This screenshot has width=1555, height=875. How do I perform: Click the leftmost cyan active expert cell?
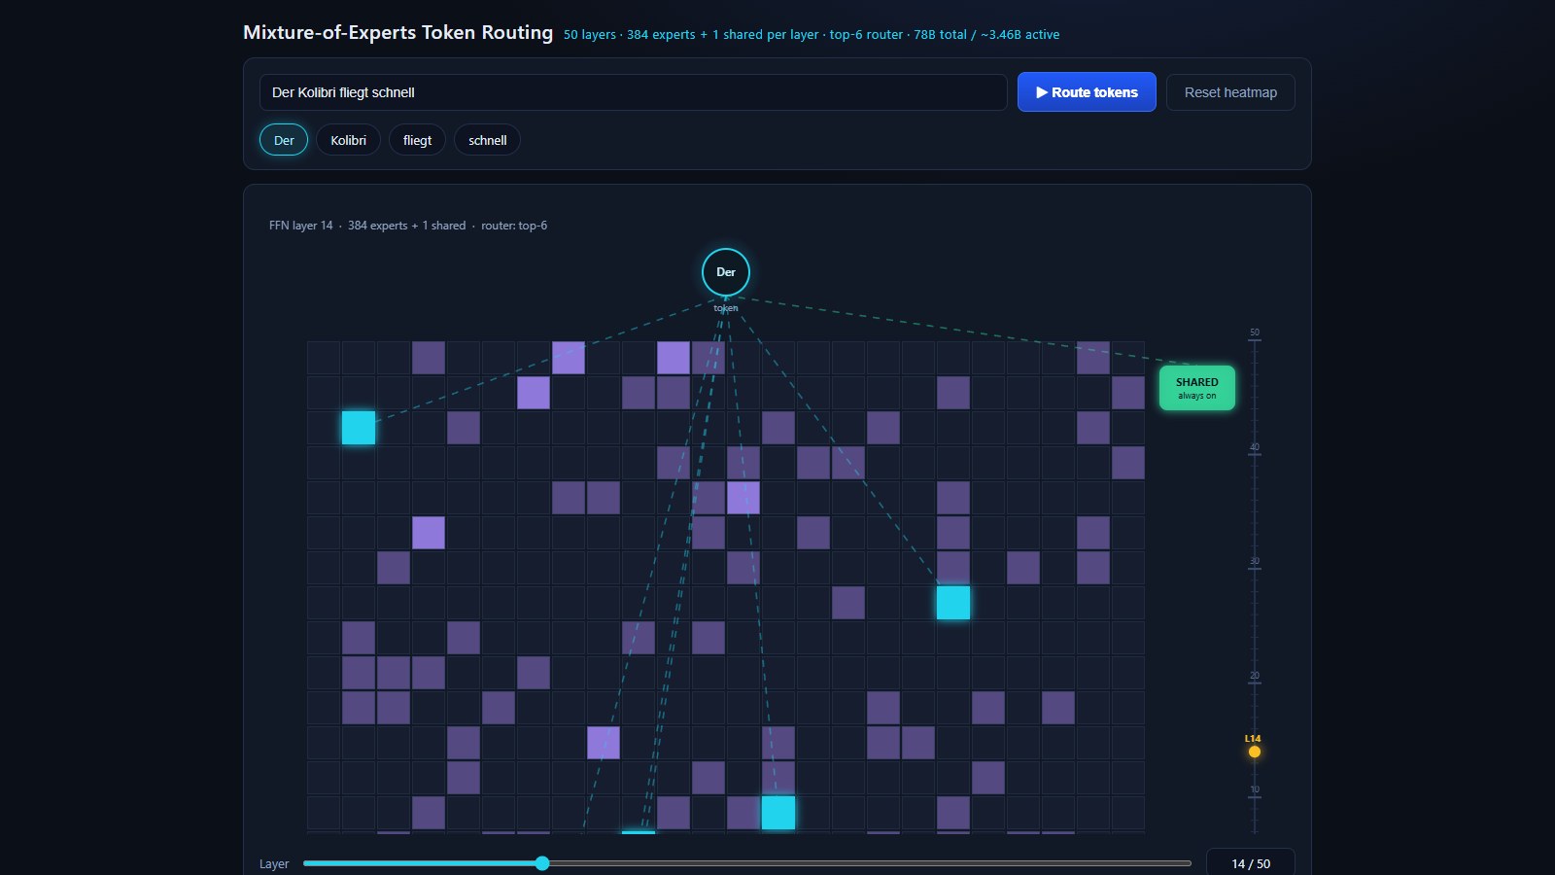(x=359, y=428)
